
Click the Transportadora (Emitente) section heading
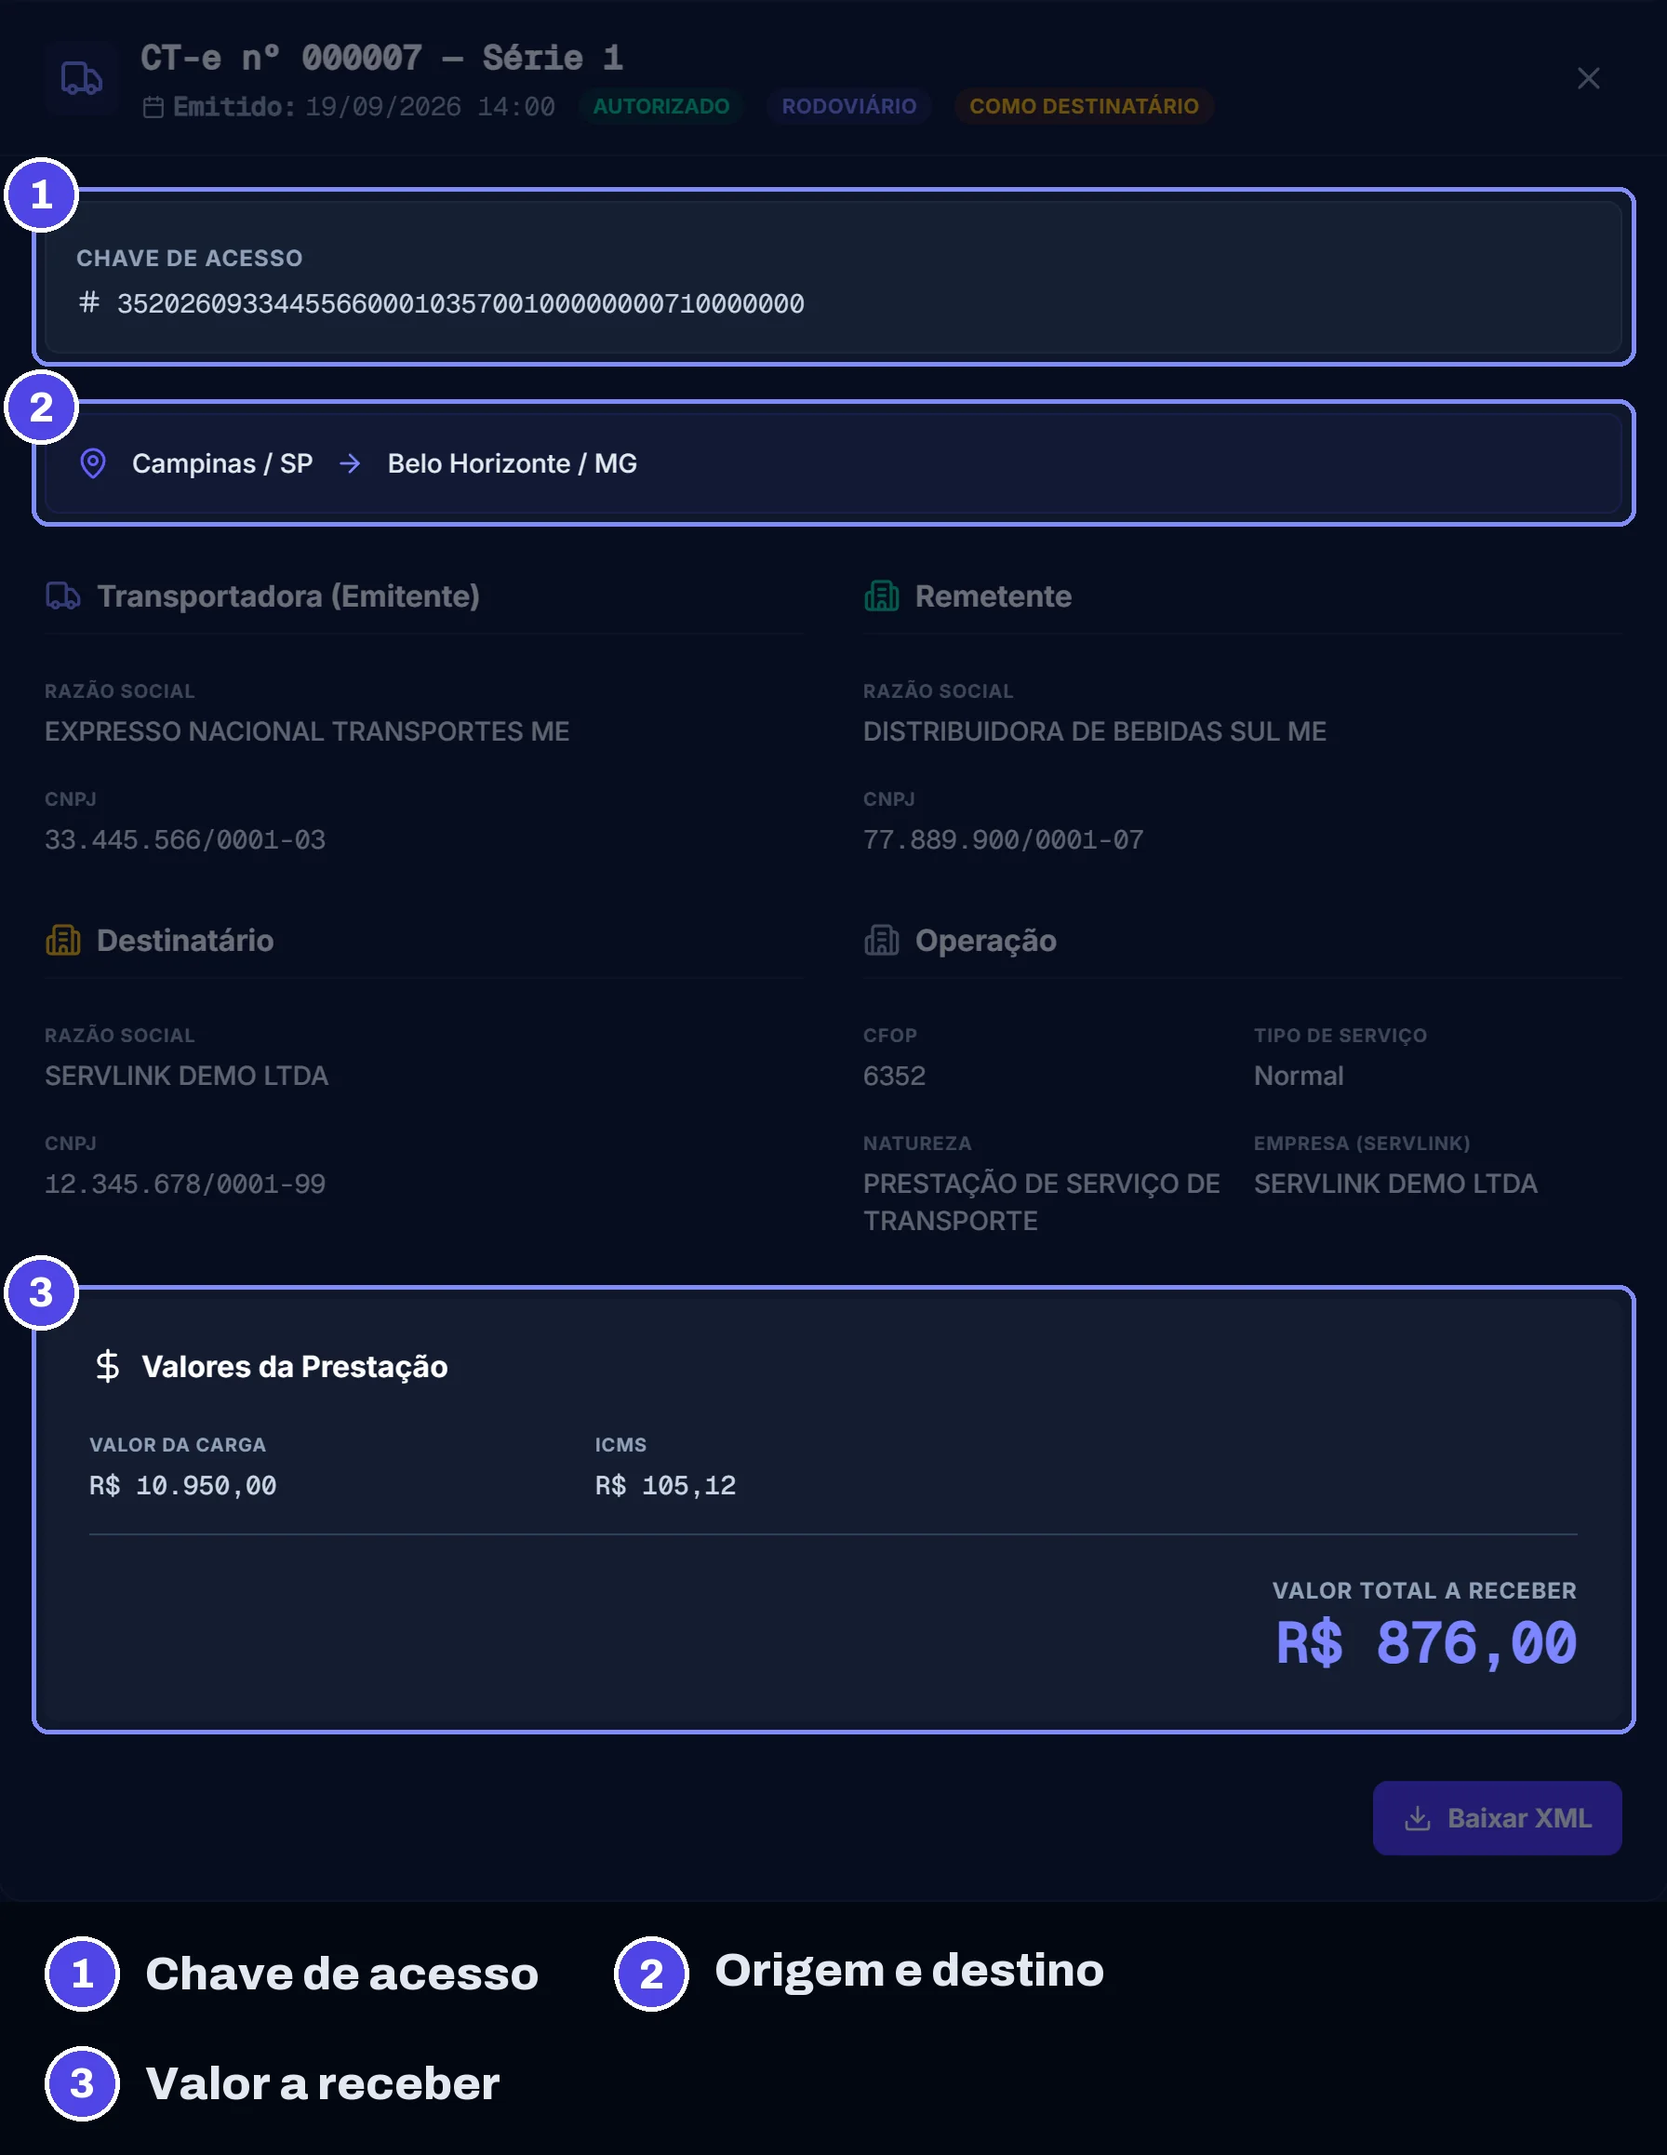288,596
